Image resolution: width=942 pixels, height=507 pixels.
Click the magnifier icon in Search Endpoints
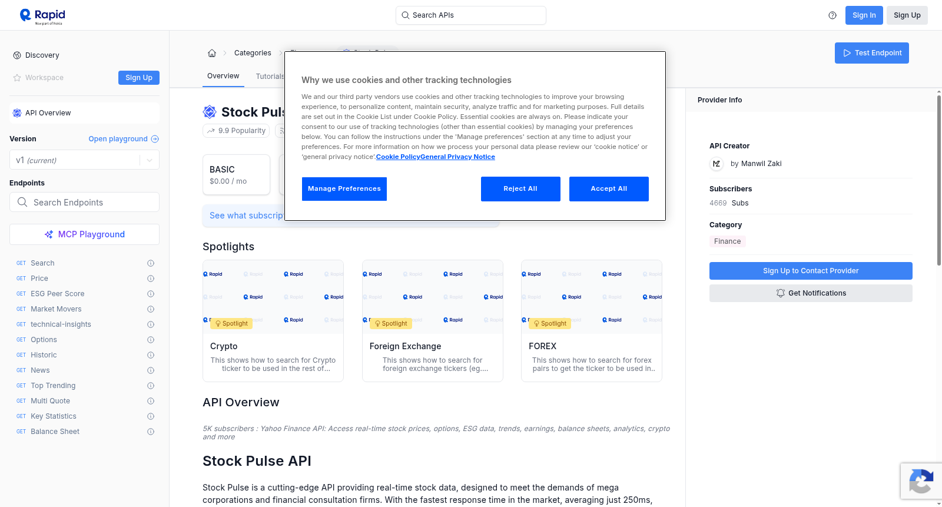(x=22, y=202)
